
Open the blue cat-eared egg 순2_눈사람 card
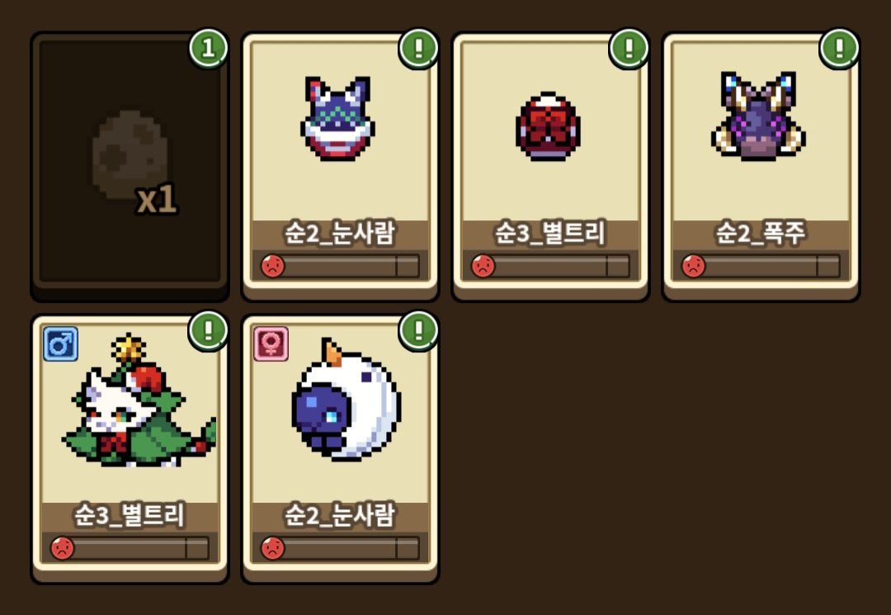340,166
